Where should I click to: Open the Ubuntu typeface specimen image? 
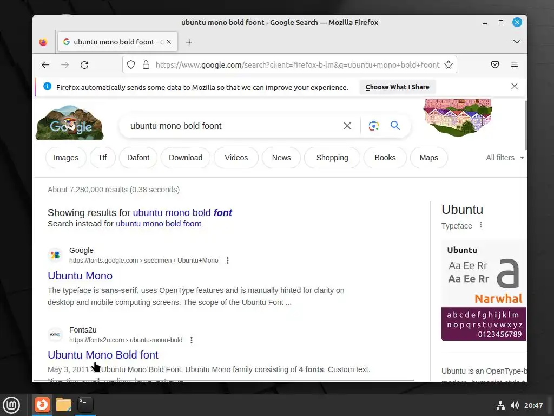(484, 290)
